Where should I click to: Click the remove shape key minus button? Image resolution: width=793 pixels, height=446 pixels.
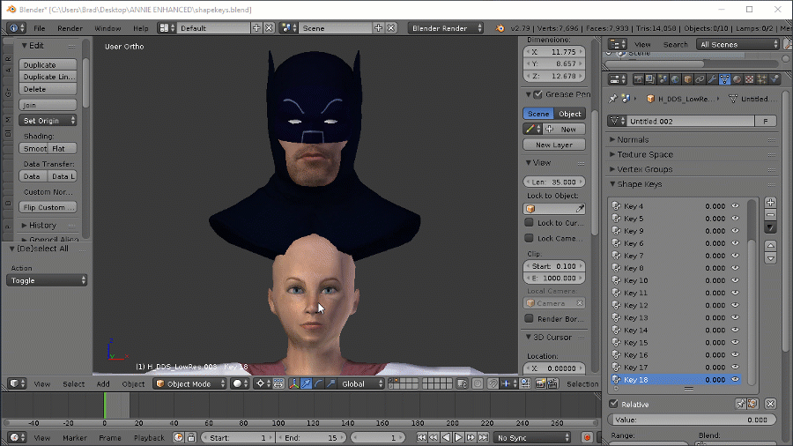click(x=770, y=215)
